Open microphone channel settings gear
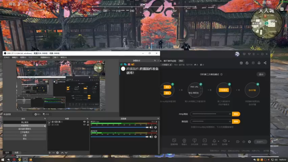The height and width of the screenshot is (162, 288). tap(156, 127)
